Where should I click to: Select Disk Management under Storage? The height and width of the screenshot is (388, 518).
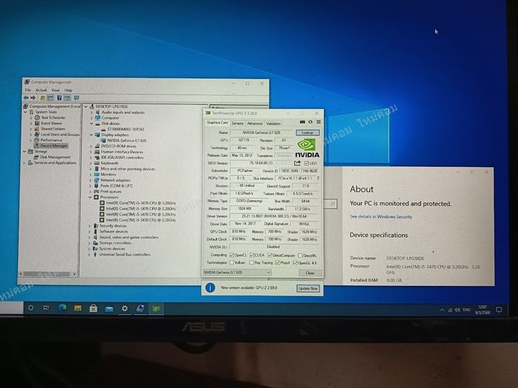[55, 157]
